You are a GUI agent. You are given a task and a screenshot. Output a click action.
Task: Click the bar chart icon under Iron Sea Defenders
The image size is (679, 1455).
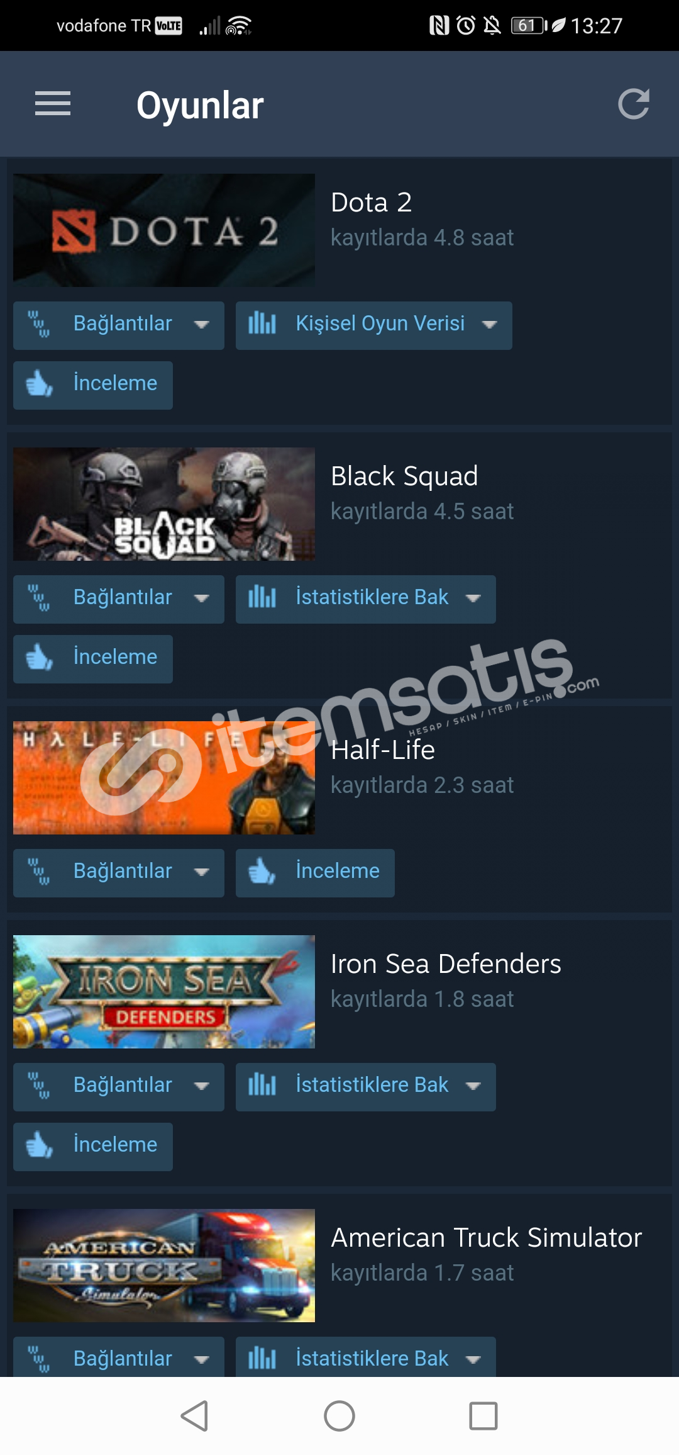point(262,1085)
